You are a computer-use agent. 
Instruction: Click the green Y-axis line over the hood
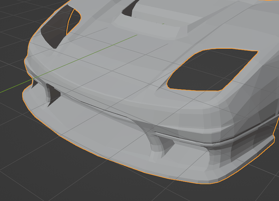click(101, 51)
